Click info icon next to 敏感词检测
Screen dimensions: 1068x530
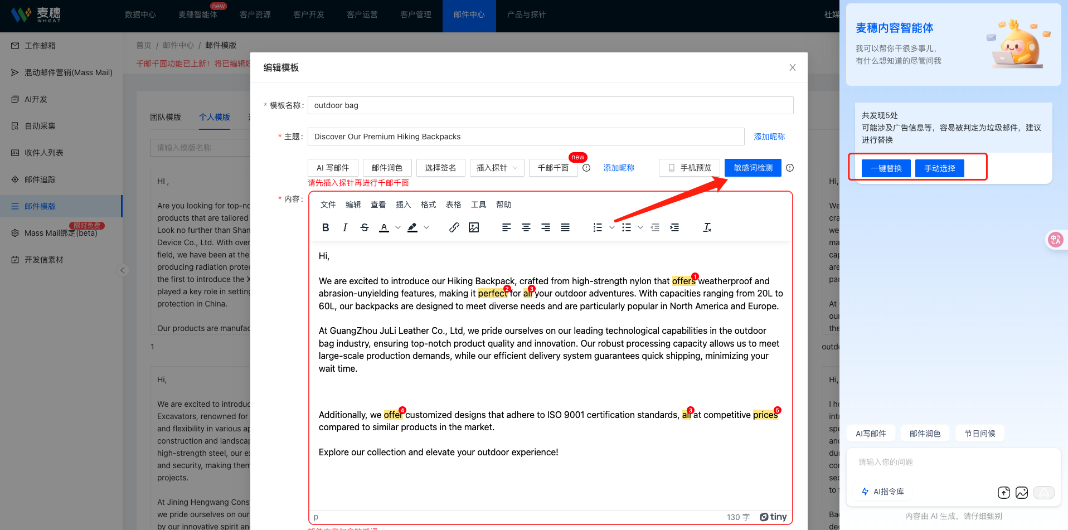(790, 168)
